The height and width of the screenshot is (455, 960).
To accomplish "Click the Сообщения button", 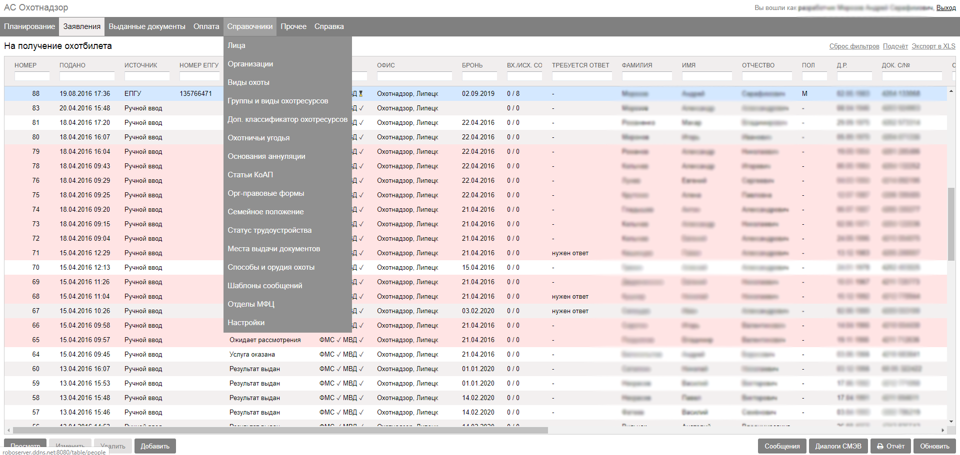I will (782, 446).
